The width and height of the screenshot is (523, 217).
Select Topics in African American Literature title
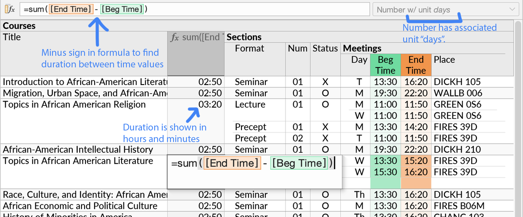click(78, 161)
